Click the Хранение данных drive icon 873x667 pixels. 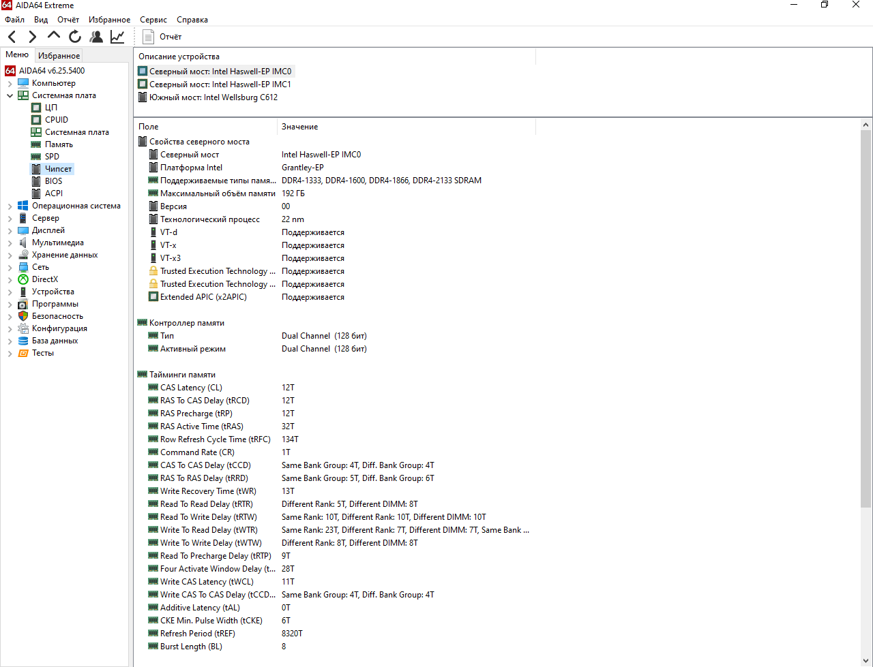[x=24, y=255]
